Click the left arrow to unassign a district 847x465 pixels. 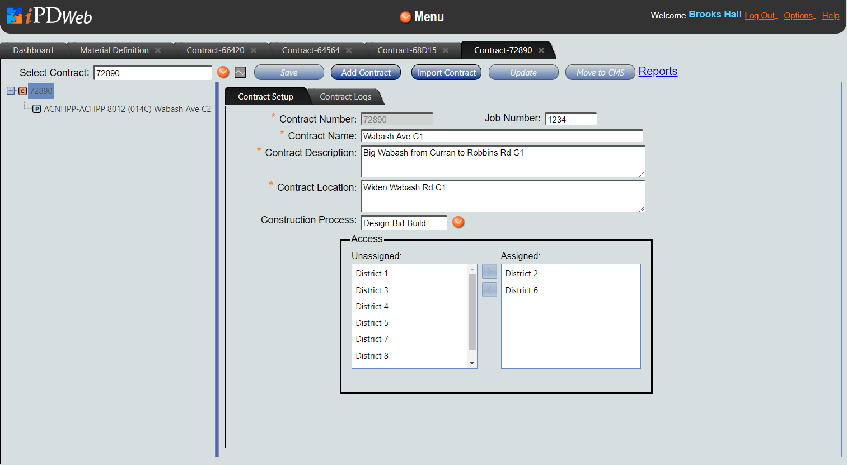click(x=489, y=289)
